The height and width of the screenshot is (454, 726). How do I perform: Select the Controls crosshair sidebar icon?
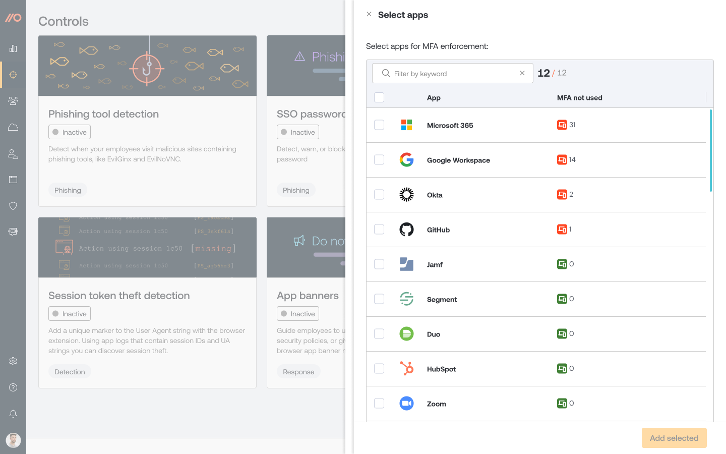13,75
